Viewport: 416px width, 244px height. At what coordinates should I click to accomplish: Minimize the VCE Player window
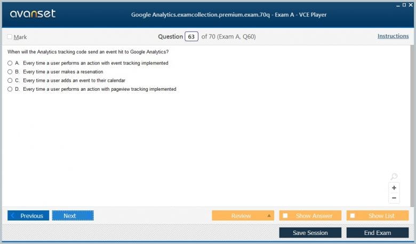tap(398, 5)
